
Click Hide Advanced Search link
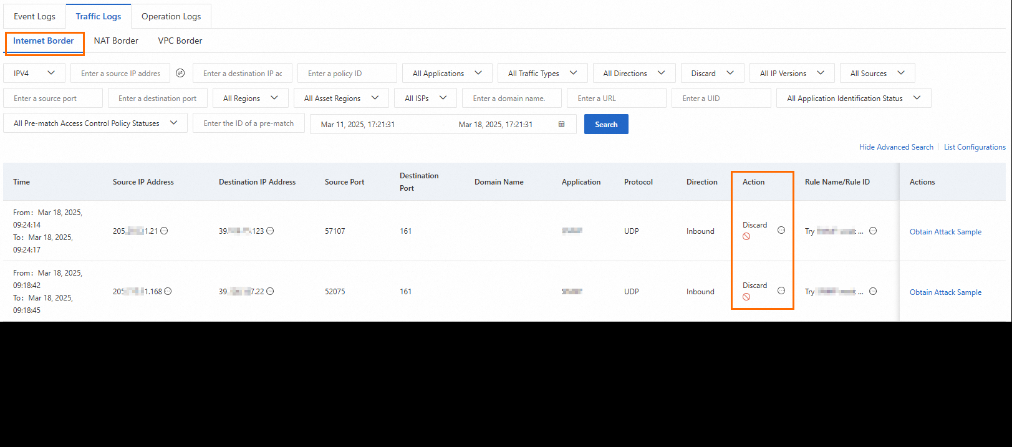tap(896, 147)
